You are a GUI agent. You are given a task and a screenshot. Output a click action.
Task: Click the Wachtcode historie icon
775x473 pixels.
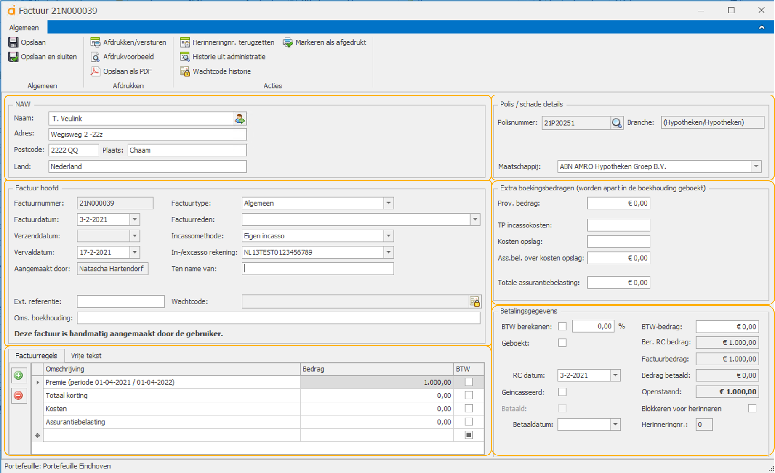pos(185,71)
